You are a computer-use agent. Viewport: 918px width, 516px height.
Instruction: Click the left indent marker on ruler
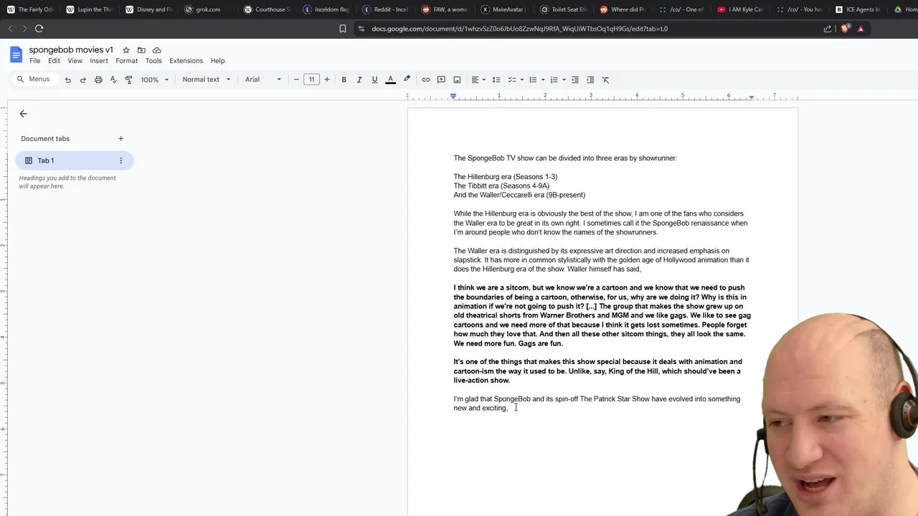coord(453,96)
